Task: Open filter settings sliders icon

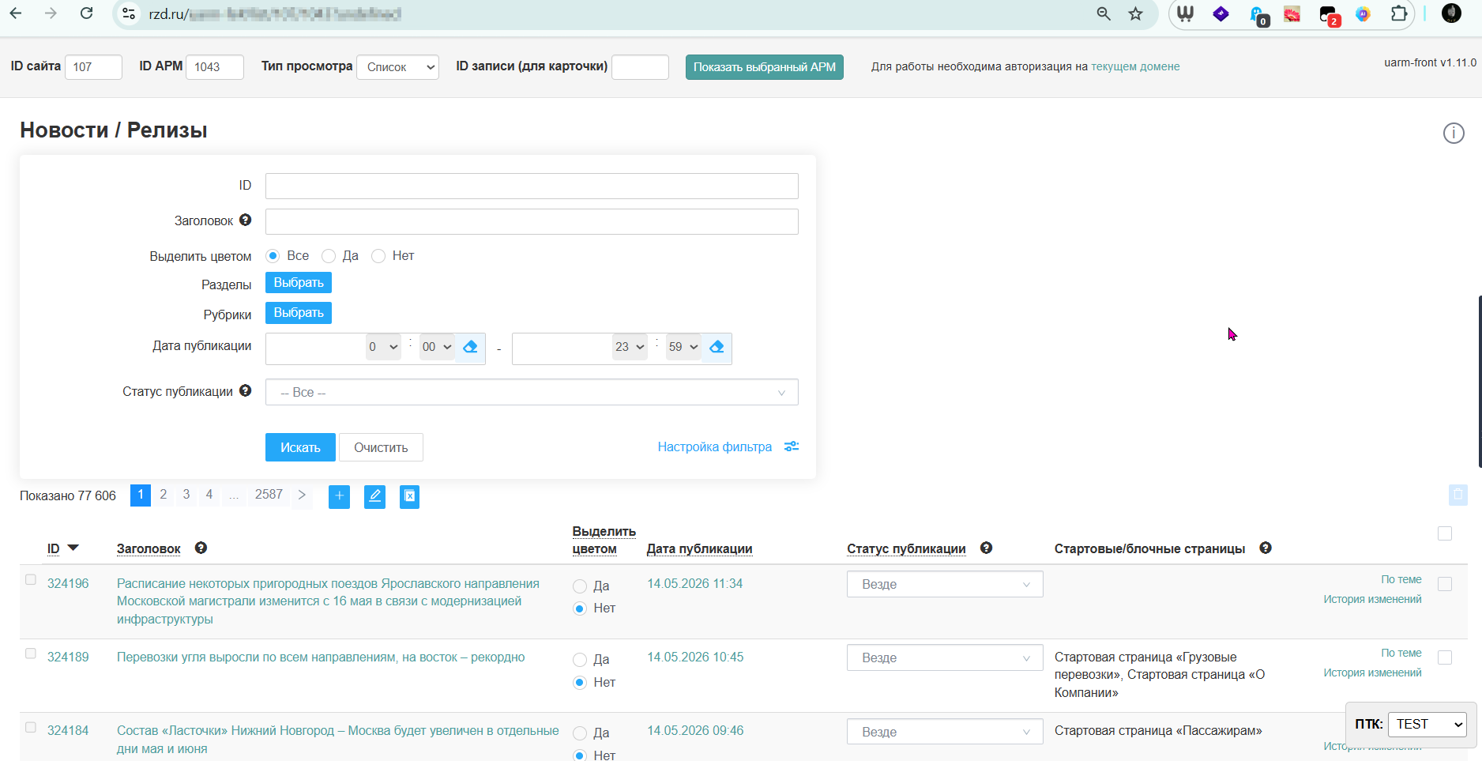Action: click(x=792, y=446)
